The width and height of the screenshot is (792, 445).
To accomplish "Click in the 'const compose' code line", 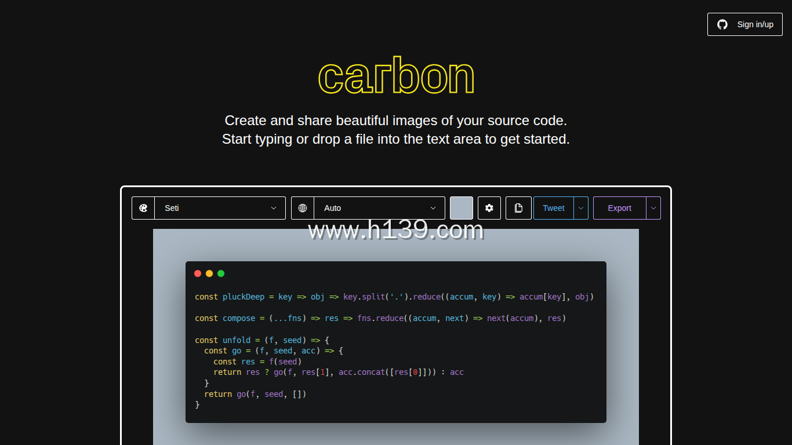I will (x=380, y=318).
